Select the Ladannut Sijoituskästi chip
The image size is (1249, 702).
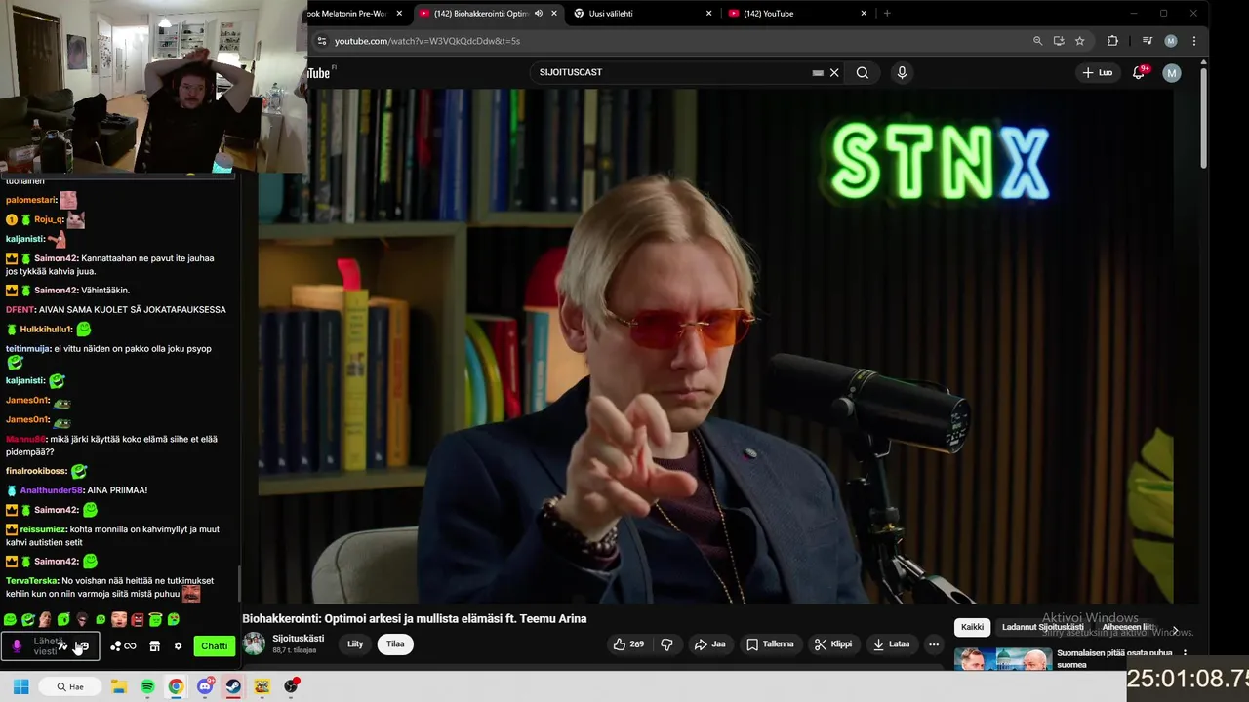[1042, 627]
